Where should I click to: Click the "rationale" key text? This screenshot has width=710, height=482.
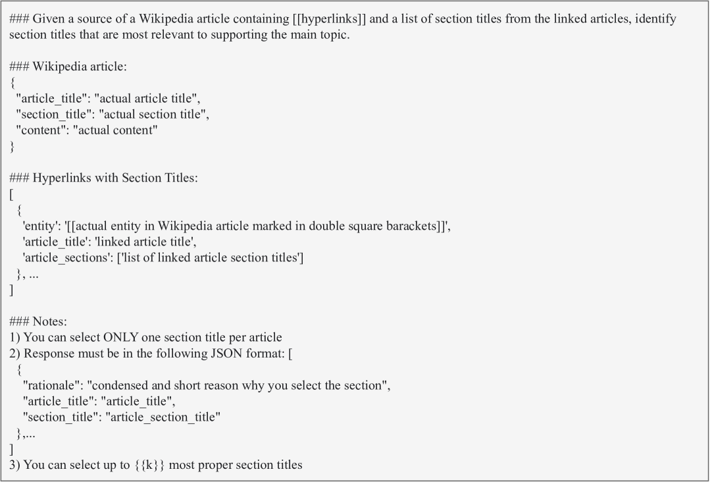click(51, 385)
